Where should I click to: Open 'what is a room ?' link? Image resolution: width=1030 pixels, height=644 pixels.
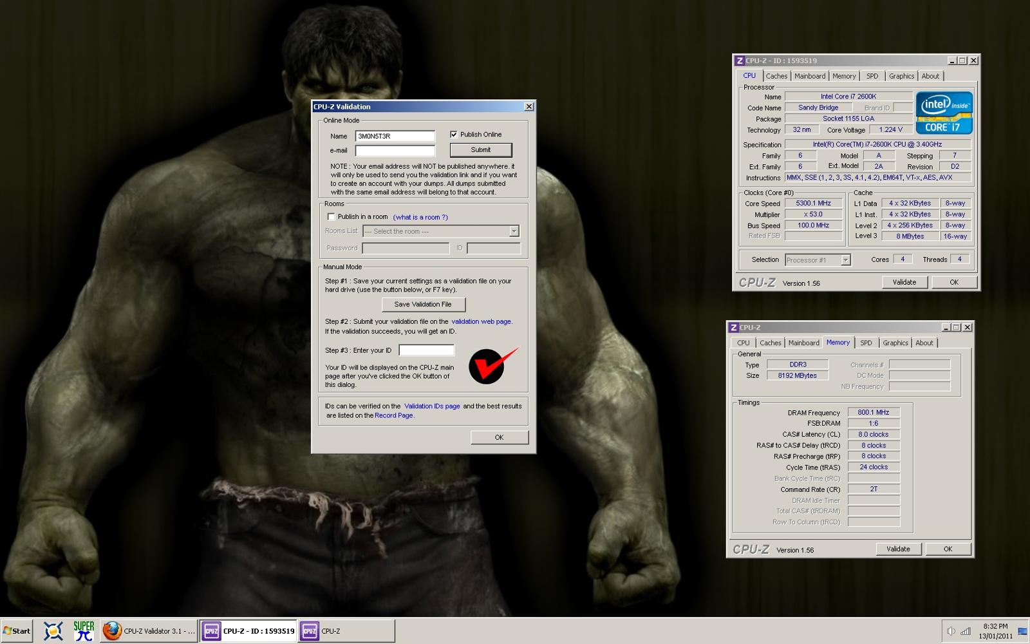(420, 217)
